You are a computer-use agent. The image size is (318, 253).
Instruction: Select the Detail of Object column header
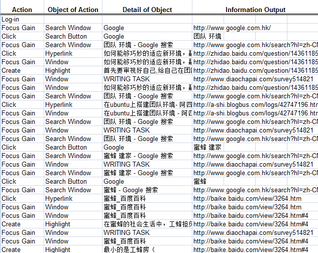click(147, 10)
